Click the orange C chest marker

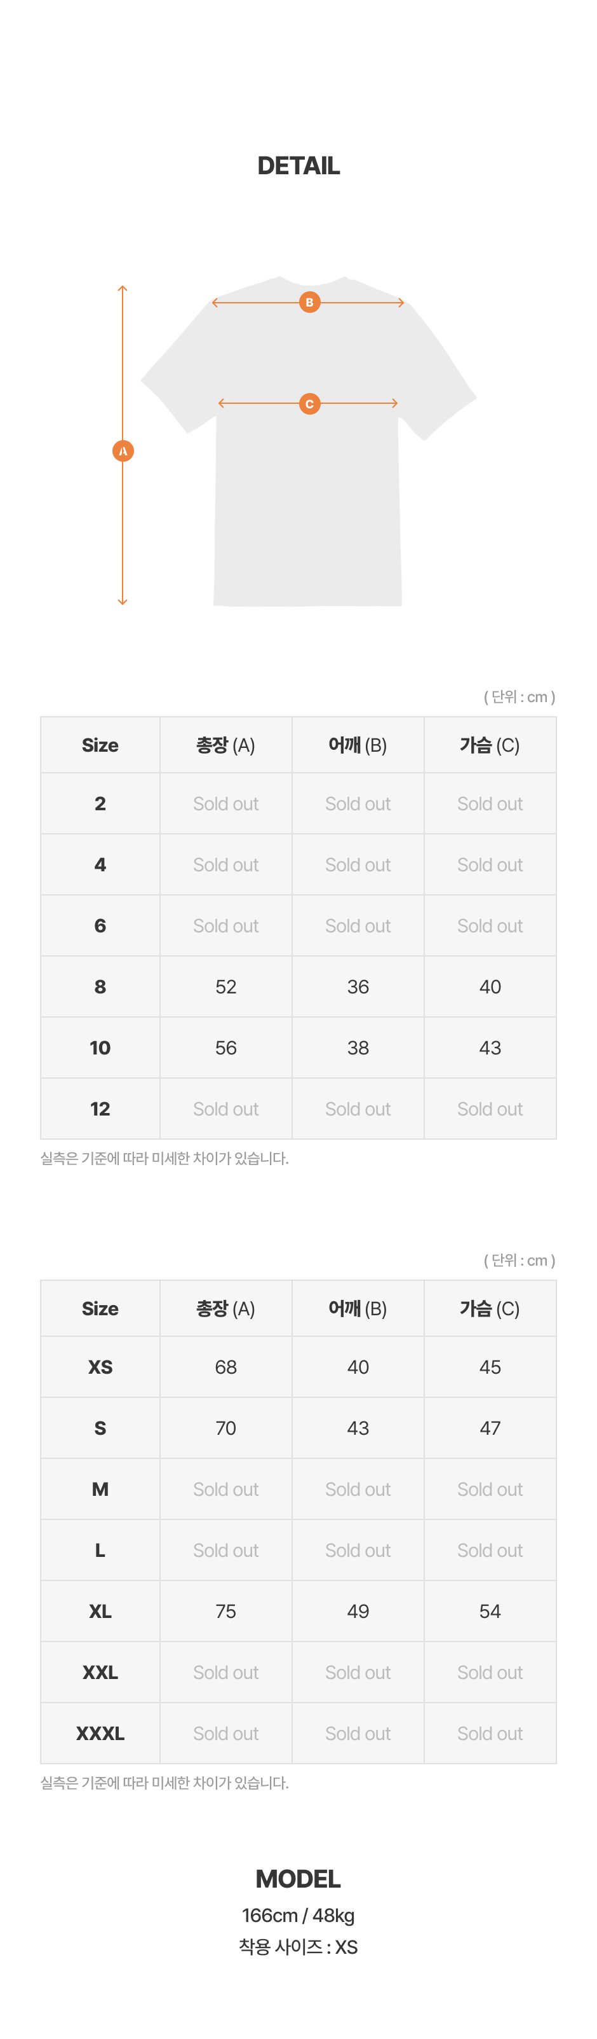pos(309,404)
